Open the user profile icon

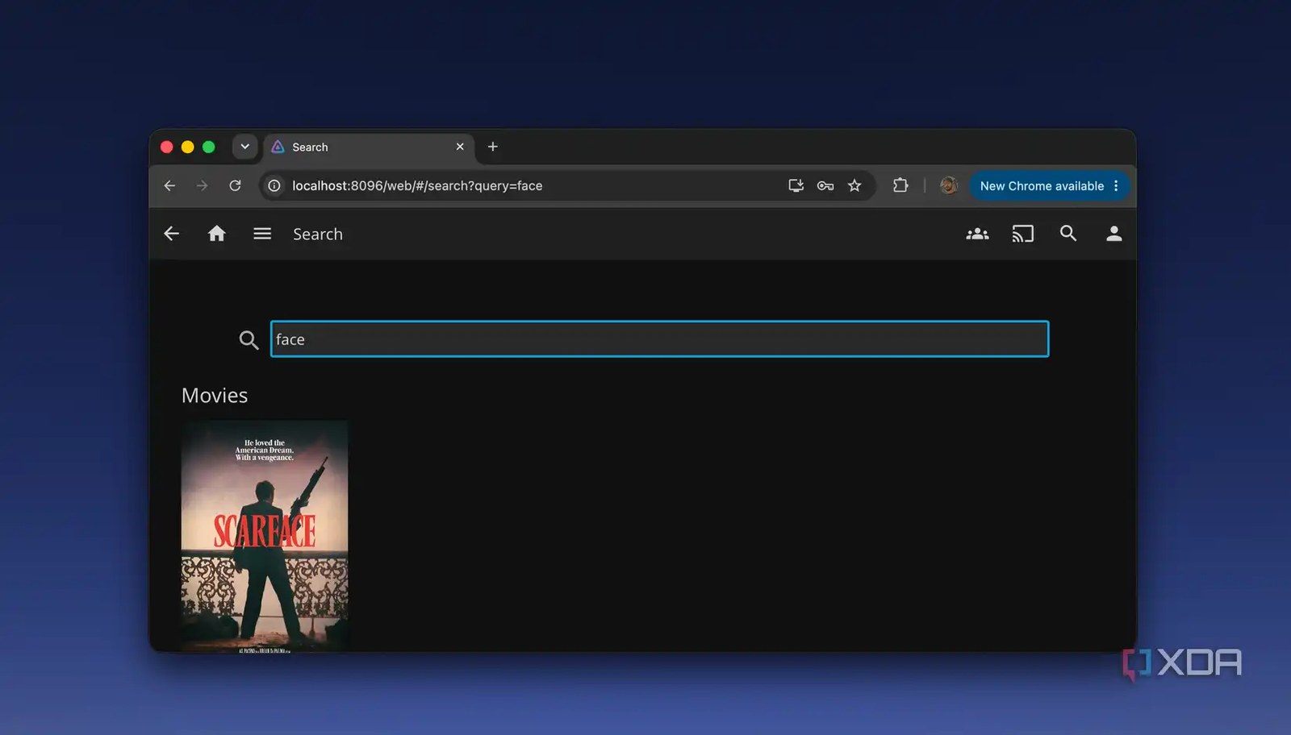(1113, 234)
